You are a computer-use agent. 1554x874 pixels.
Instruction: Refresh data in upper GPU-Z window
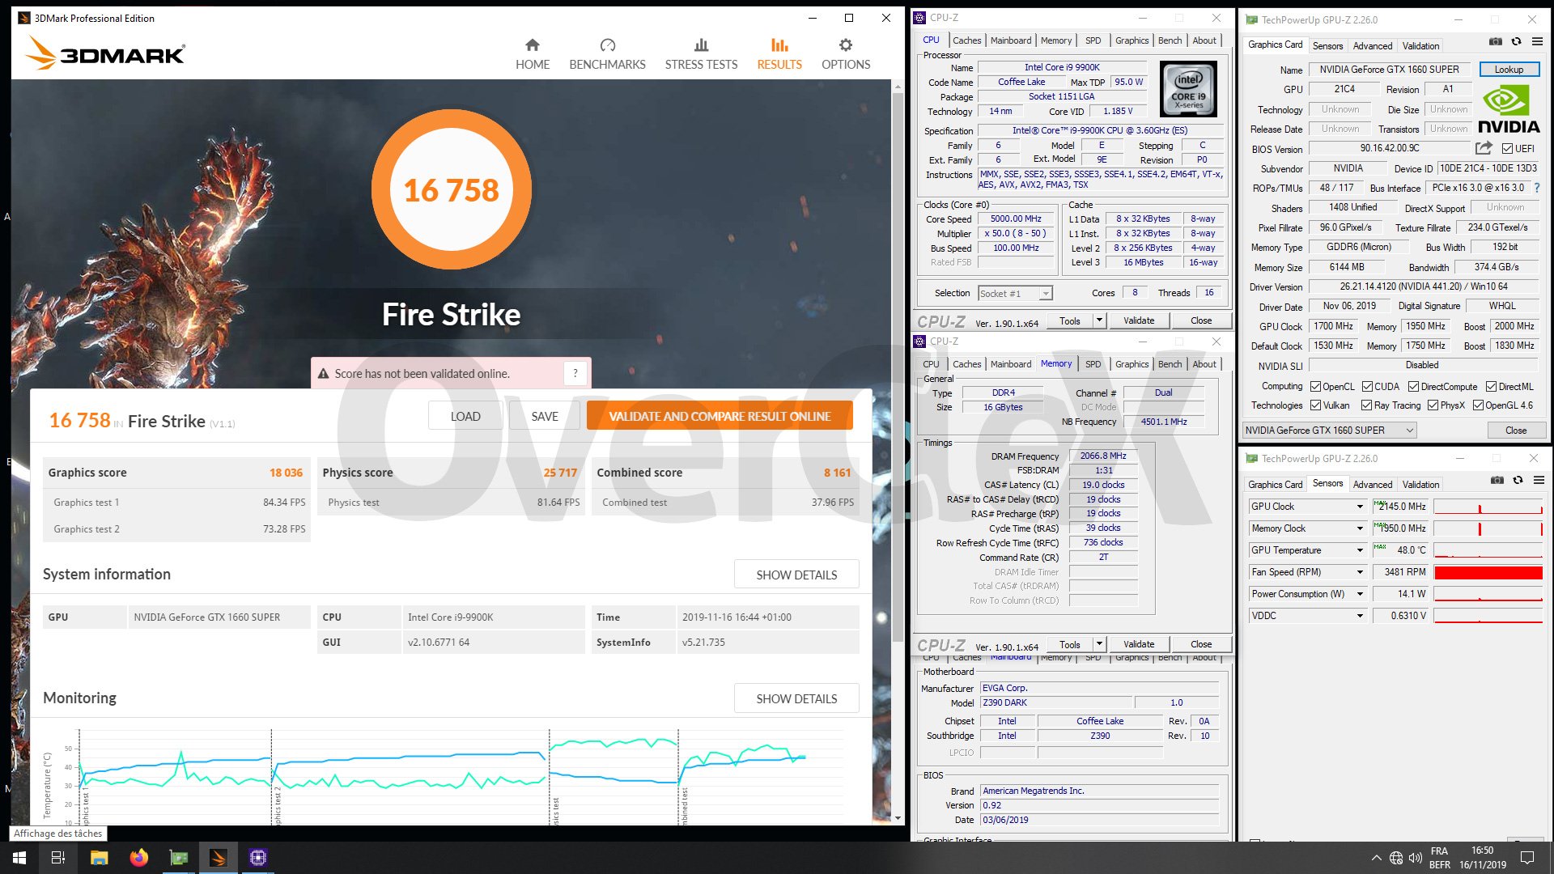click(x=1517, y=42)
